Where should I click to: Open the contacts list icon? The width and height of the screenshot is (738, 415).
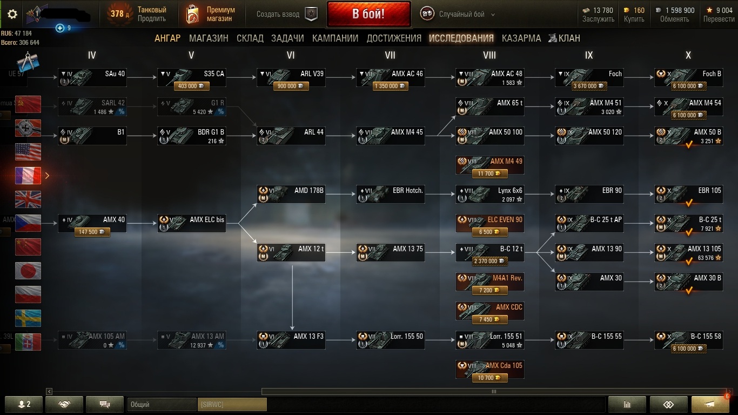click(x=24, y=404)
